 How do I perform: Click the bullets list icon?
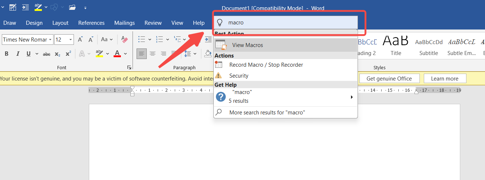[142, 39]
